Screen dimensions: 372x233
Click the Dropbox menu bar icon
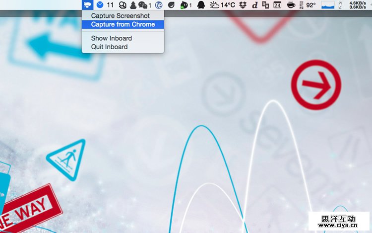[x=243, y=5]
